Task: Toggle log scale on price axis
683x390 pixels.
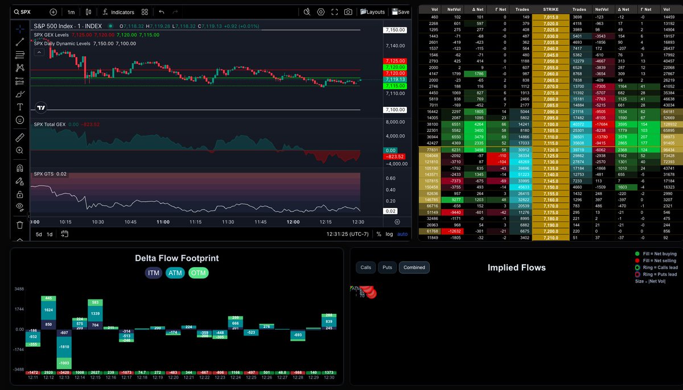Action: [x=389, y=234]
